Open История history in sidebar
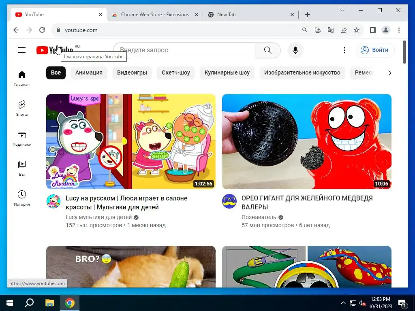The width and height of the screenshot is (415, 311). click(x=22, y=198)
